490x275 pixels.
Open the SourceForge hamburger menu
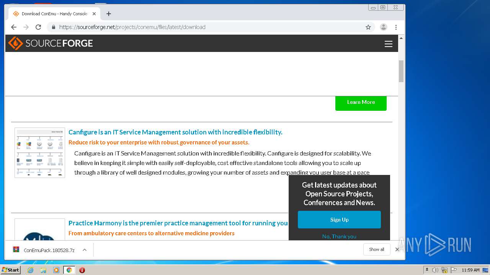click(x=389, y=44)
